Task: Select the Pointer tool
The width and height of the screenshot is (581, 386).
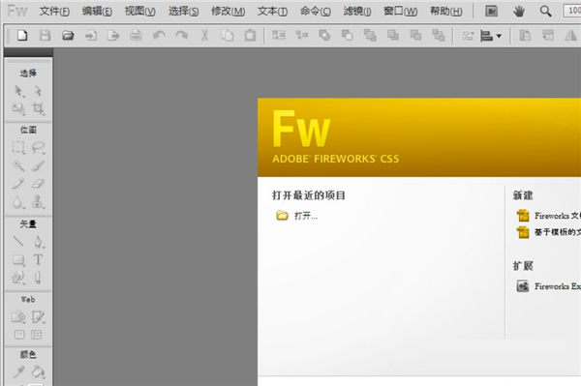Action: pyautogui.click(x=18, y=91)
